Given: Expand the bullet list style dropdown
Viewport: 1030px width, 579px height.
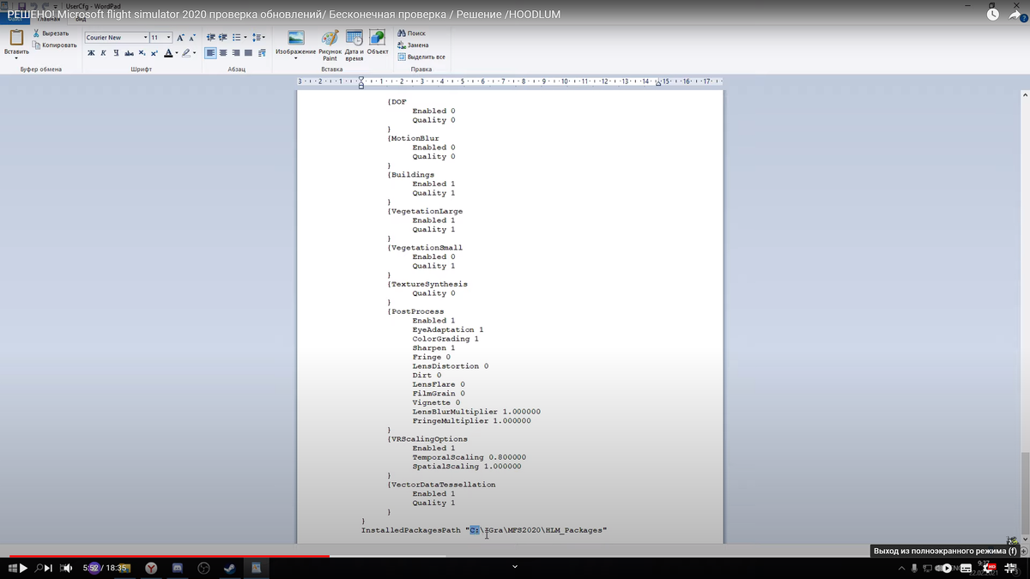Looking at the screenshot, I should pos(245,38).
